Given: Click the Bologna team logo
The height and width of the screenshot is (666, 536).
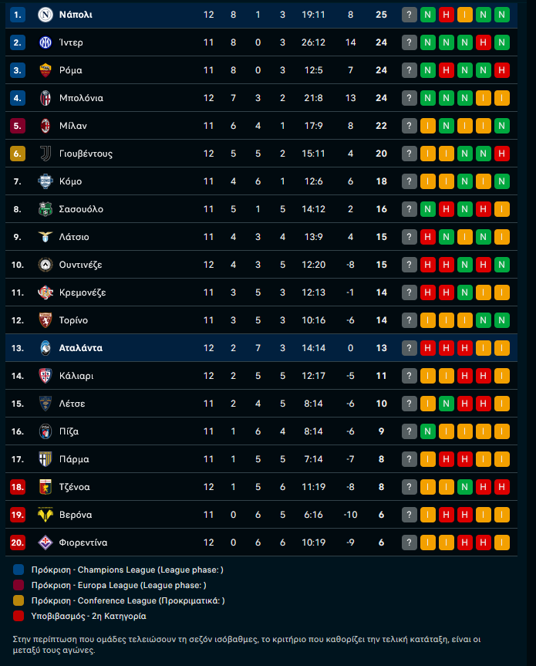Looking at the screenshot, I should tap(46, 98).
